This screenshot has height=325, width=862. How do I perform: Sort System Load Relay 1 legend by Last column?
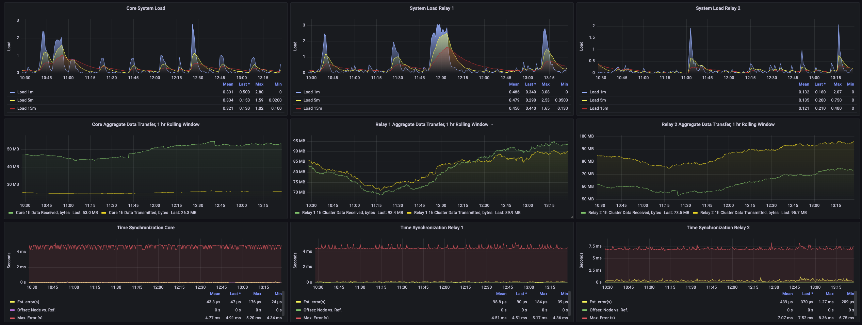point(530,84)
